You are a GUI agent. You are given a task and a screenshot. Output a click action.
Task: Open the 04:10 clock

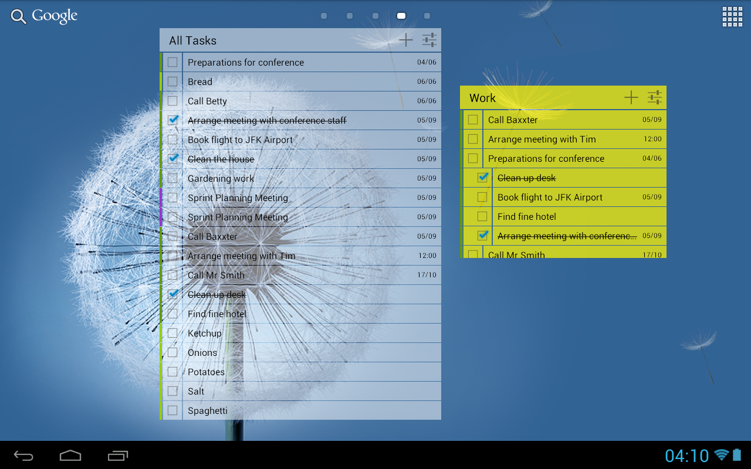click(687, 456)
